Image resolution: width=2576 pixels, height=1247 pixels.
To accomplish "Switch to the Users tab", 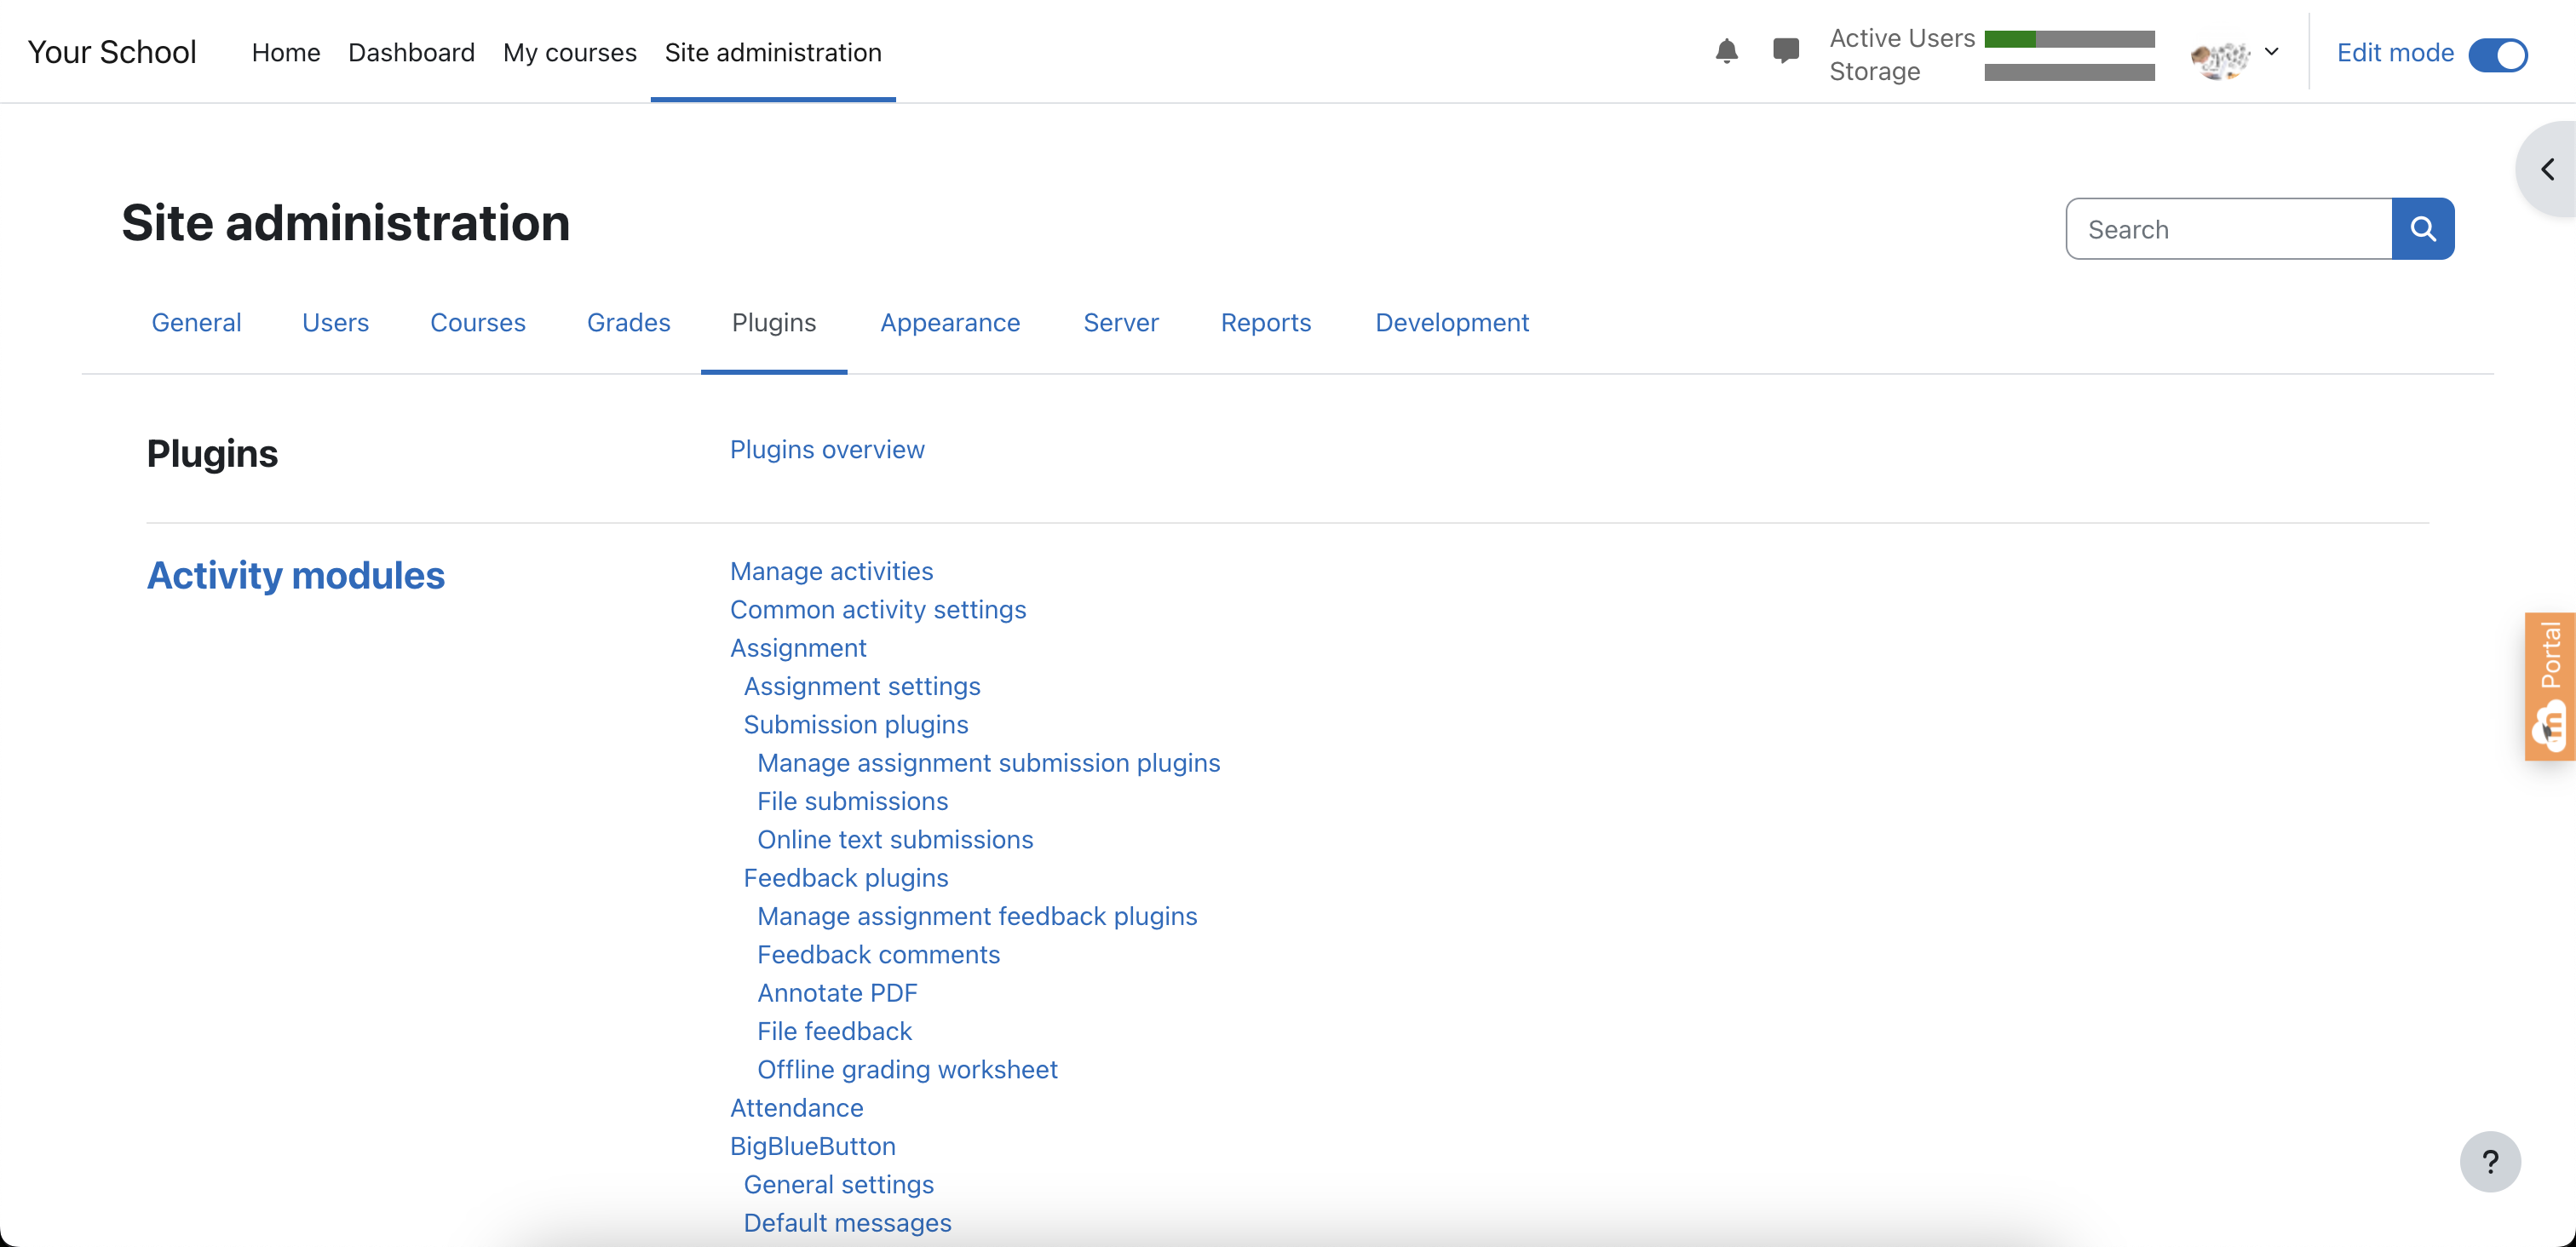I will coord(335,323).
